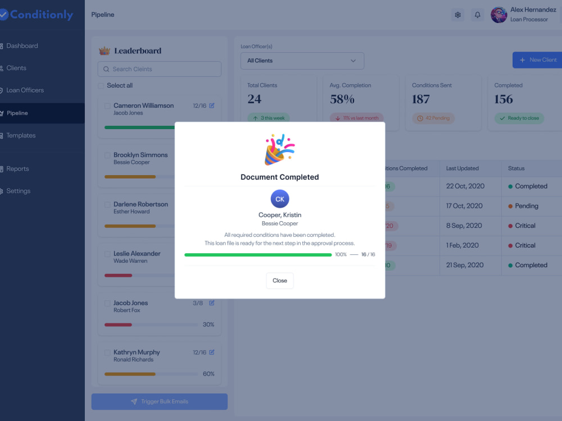Click the leaderboard crown icon

(x=105, y=51)
